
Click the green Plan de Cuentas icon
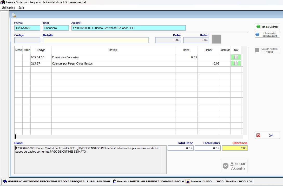click(258, 27)
